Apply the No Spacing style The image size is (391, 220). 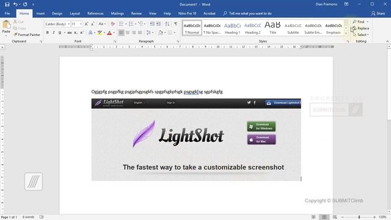coord(212,28)
